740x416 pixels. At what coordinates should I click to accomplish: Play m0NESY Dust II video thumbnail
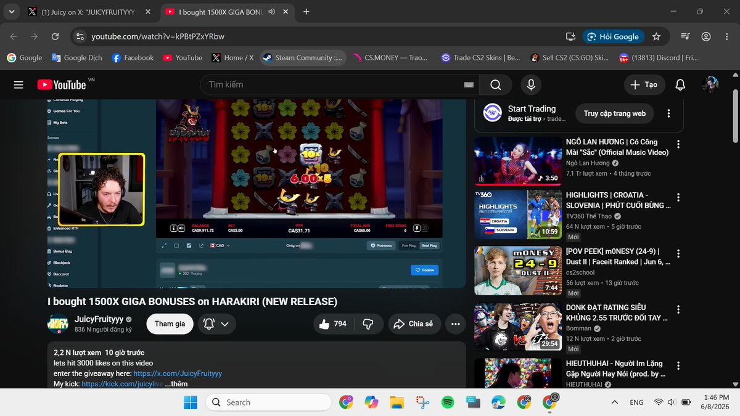click(x=518, y=271)
